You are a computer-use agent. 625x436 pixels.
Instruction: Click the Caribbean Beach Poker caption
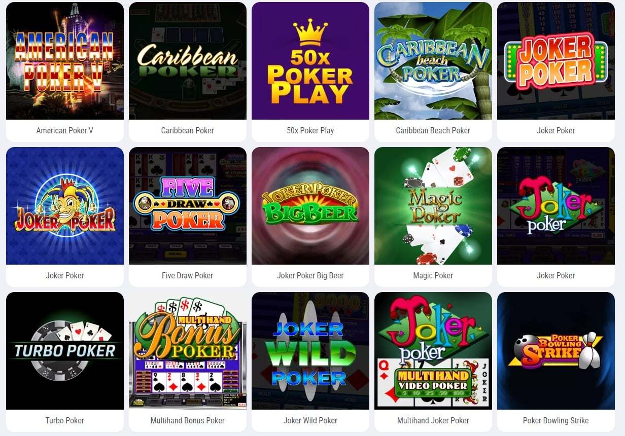433,131
